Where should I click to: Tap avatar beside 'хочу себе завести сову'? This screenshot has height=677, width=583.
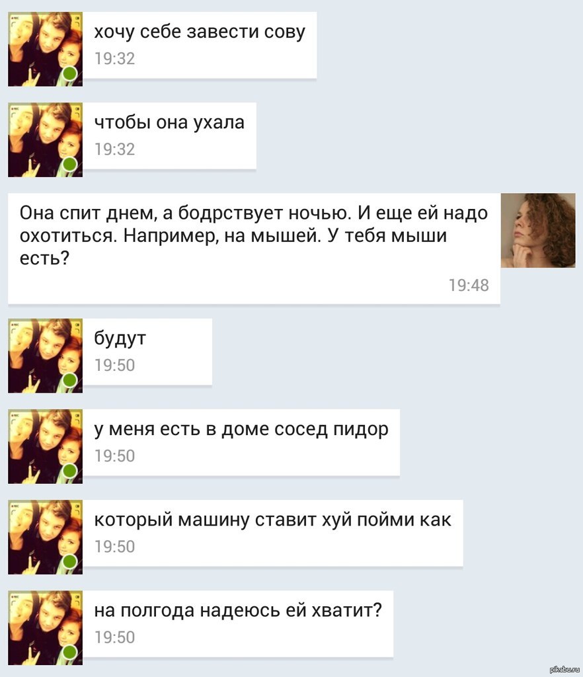[46, 49]
